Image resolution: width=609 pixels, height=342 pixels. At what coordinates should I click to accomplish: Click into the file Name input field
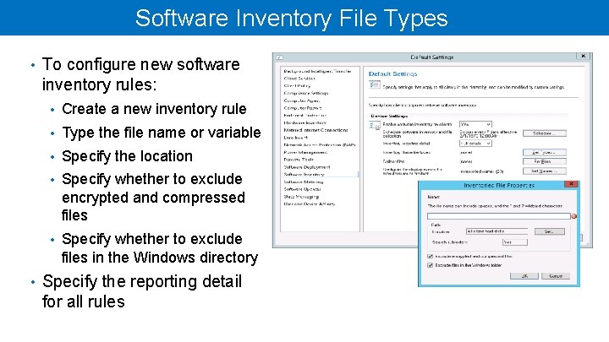tap(499, 216)
